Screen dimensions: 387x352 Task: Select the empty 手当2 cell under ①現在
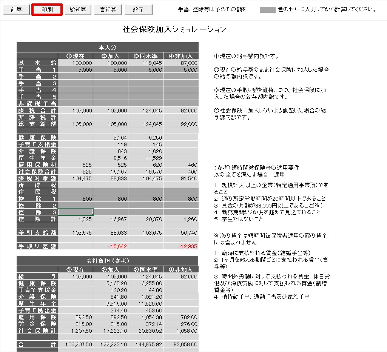(76, 77)
